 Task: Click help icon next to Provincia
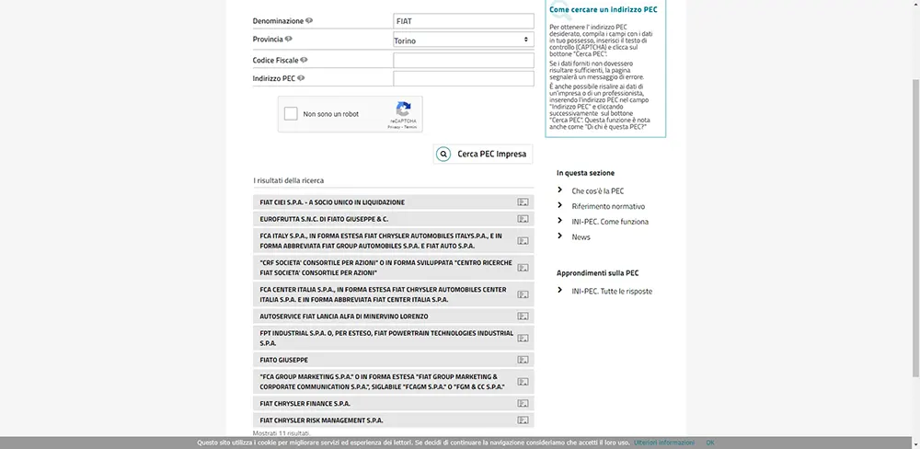(x=289, y=39)
